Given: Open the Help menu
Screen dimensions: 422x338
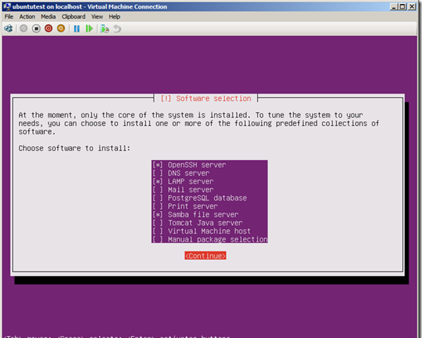Looking at the screenshot, I should [x=114, y=17].
